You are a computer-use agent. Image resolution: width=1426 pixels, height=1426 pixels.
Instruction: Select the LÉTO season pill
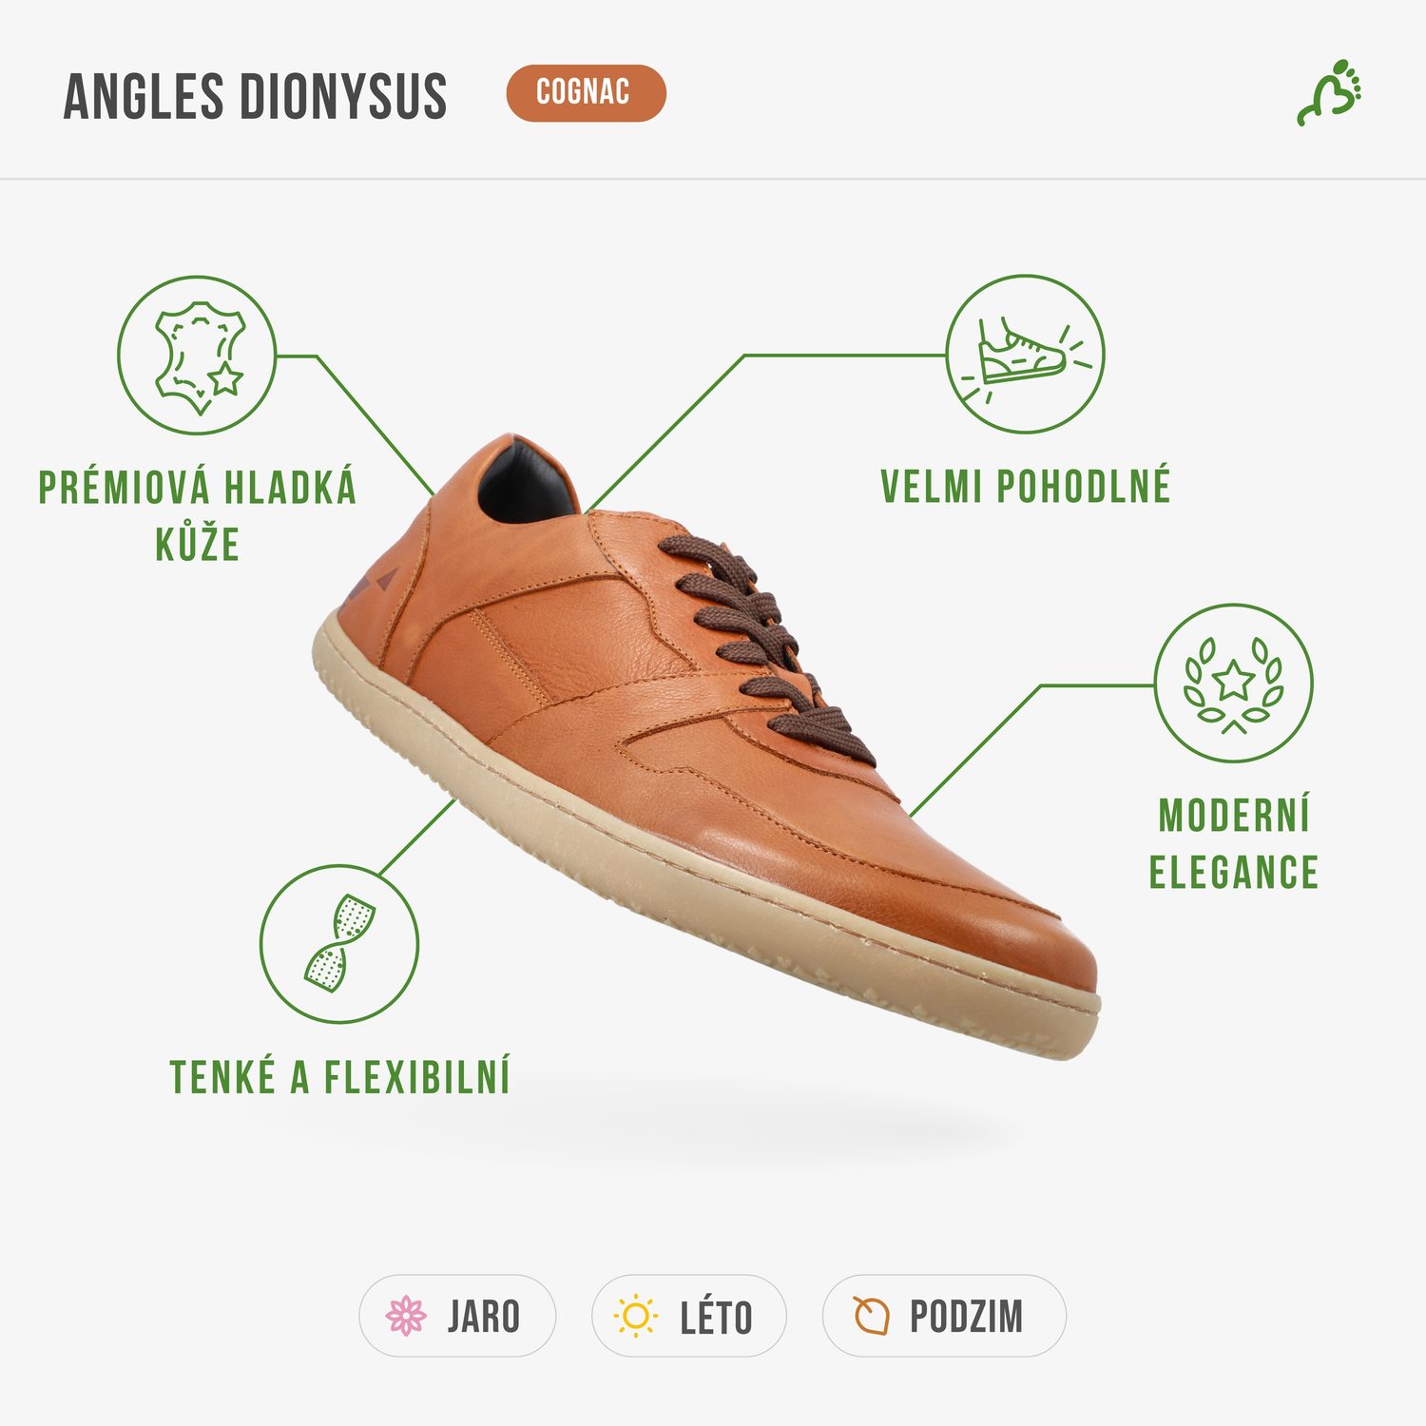tap(688, 1316)
